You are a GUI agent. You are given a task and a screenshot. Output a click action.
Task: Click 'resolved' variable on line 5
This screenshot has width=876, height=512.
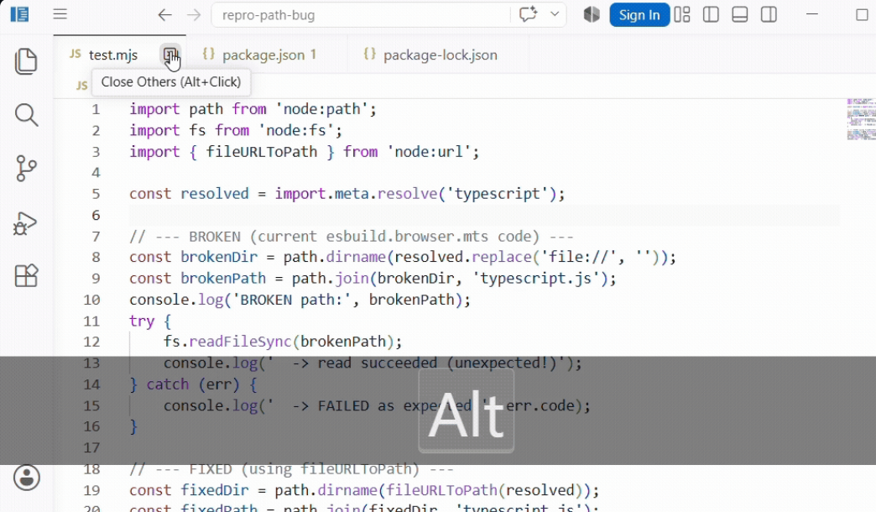[215, 194]
